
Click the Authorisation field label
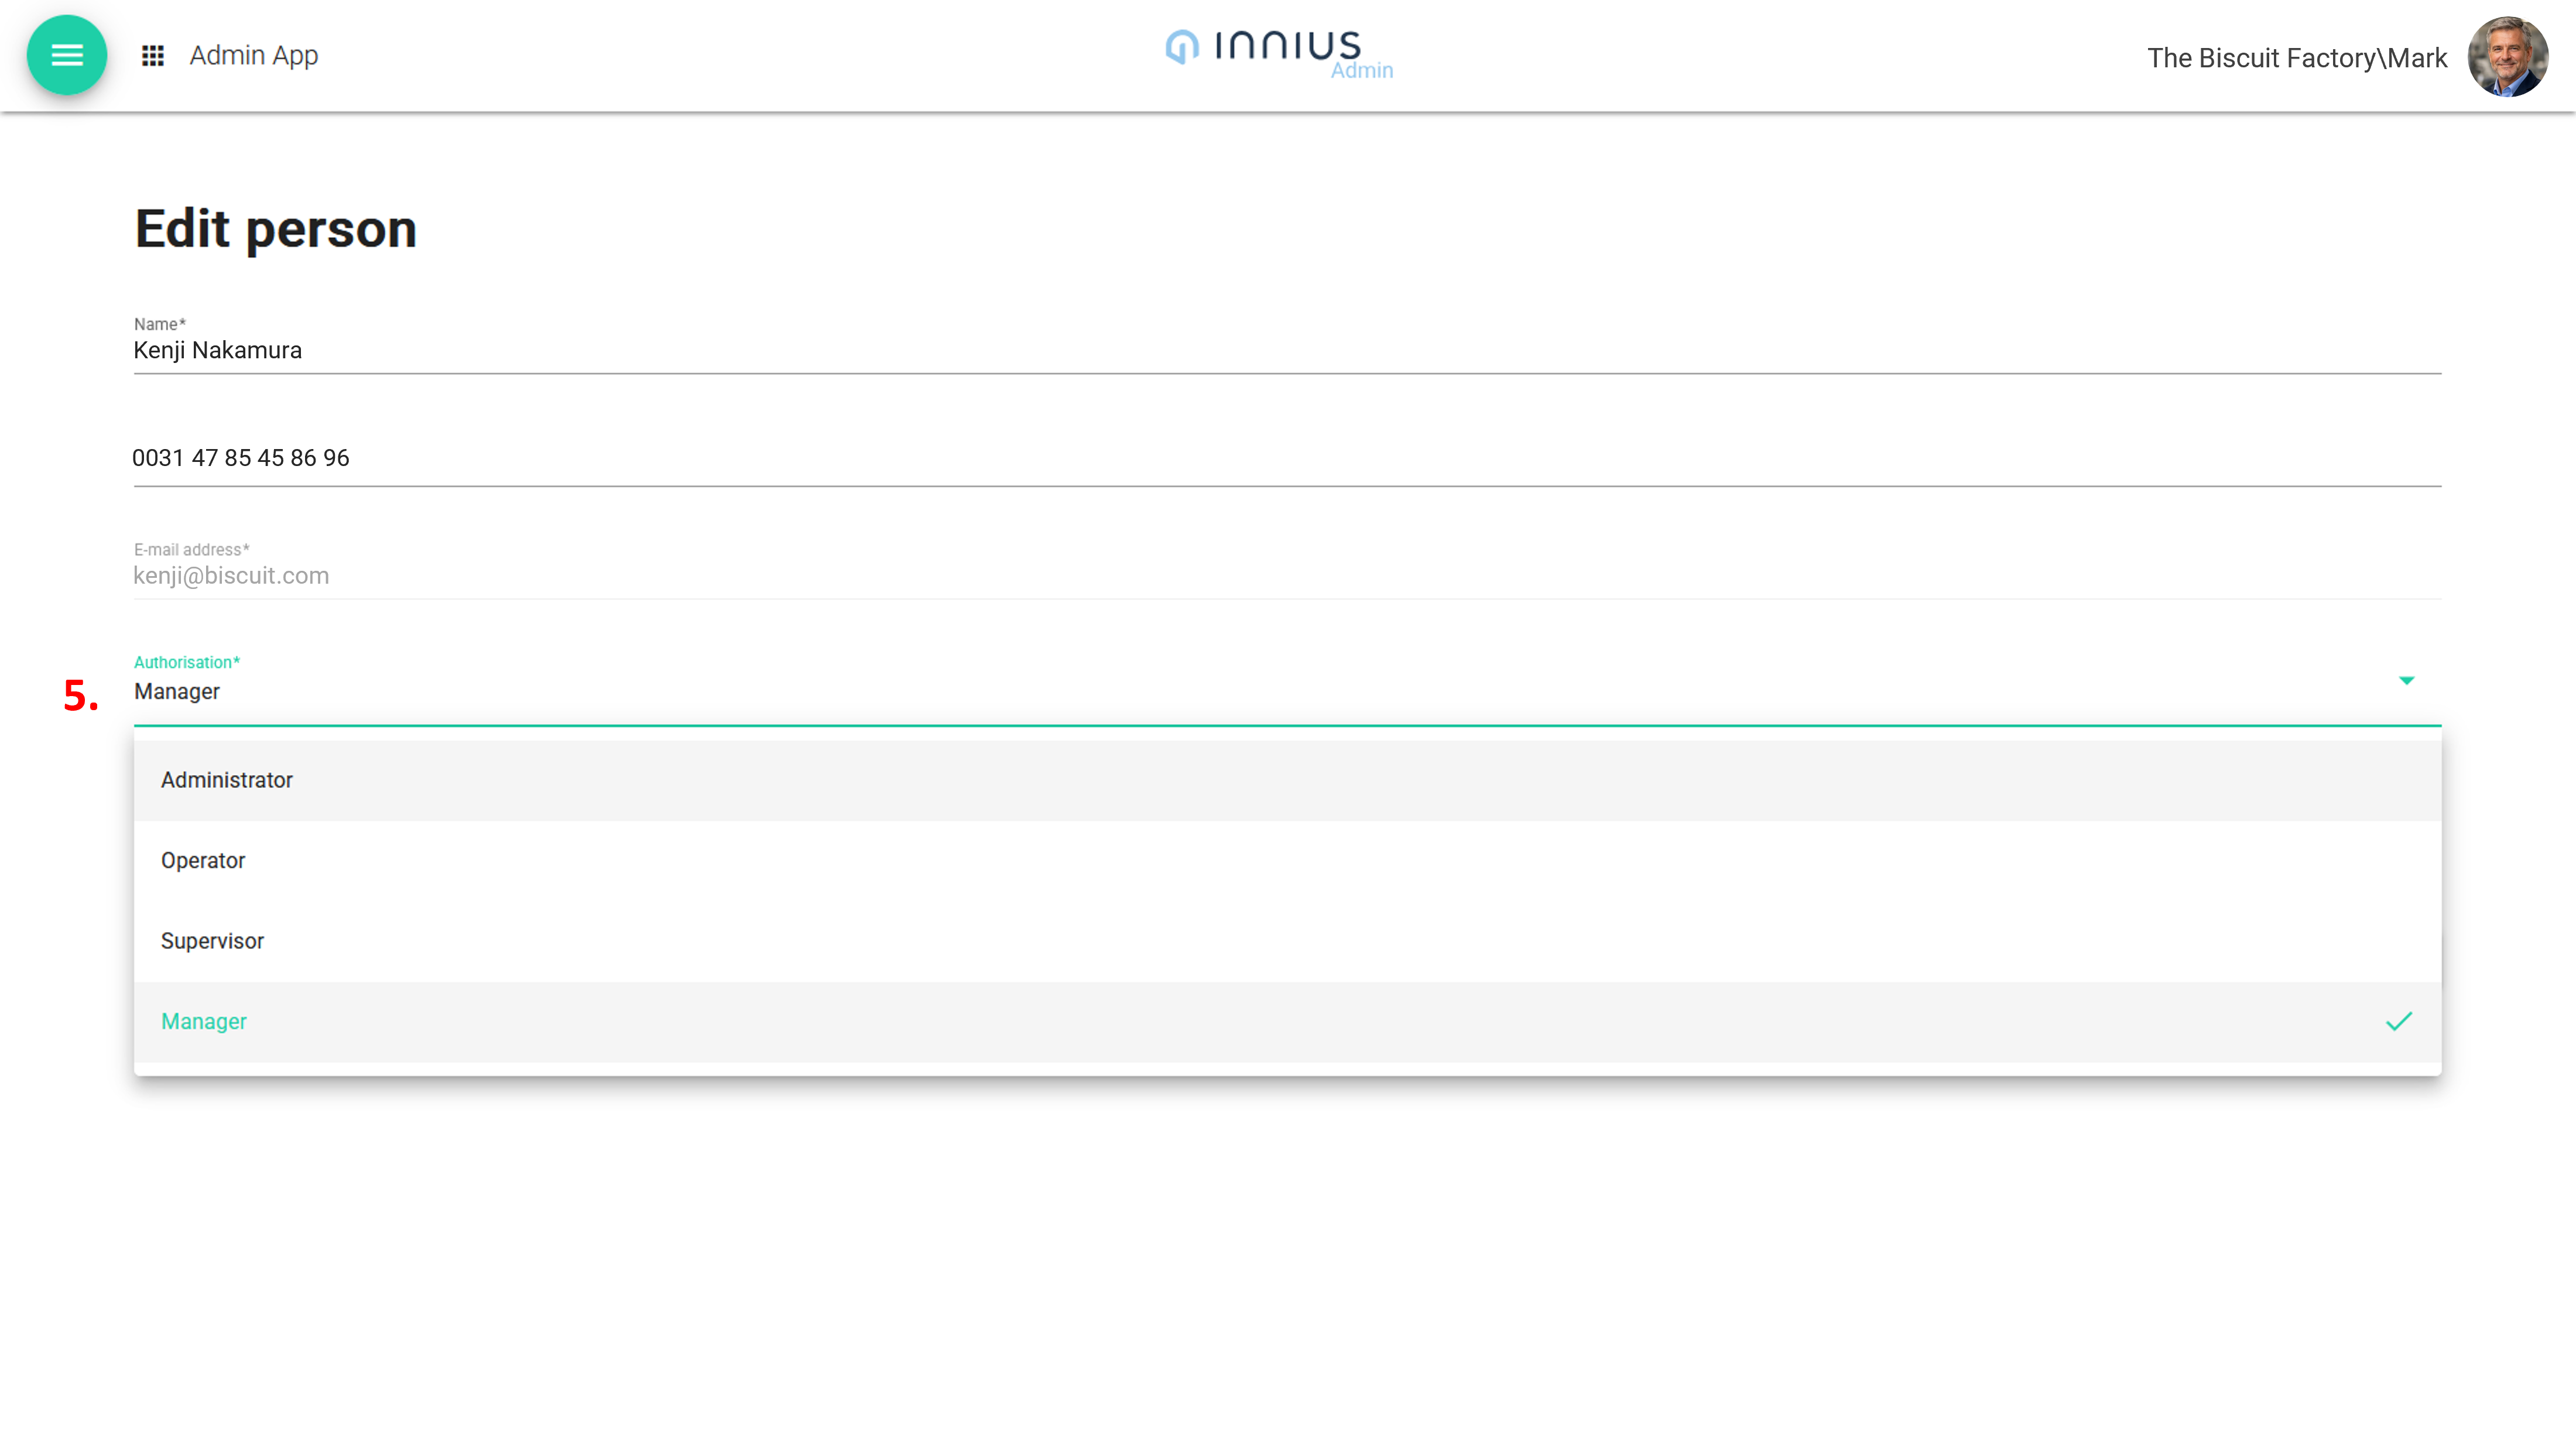(x=187, y=662)
